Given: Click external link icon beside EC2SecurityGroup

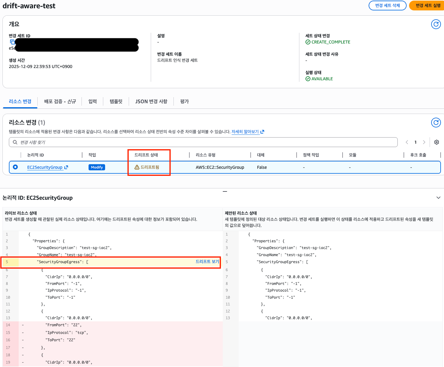Looking at the screenshot, I should tap(66, 167).
